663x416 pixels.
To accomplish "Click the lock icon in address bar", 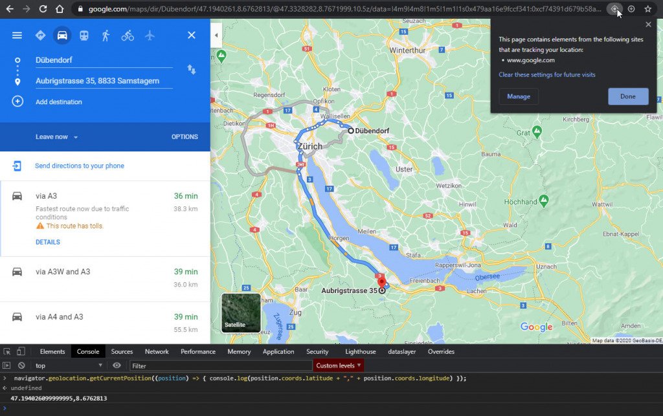I will pos(80,9).
